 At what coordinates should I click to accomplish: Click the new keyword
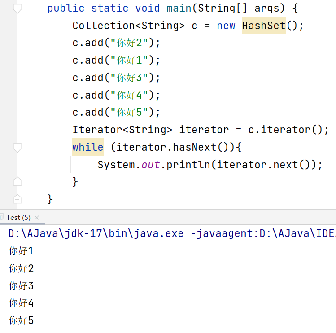pos(226,26)
